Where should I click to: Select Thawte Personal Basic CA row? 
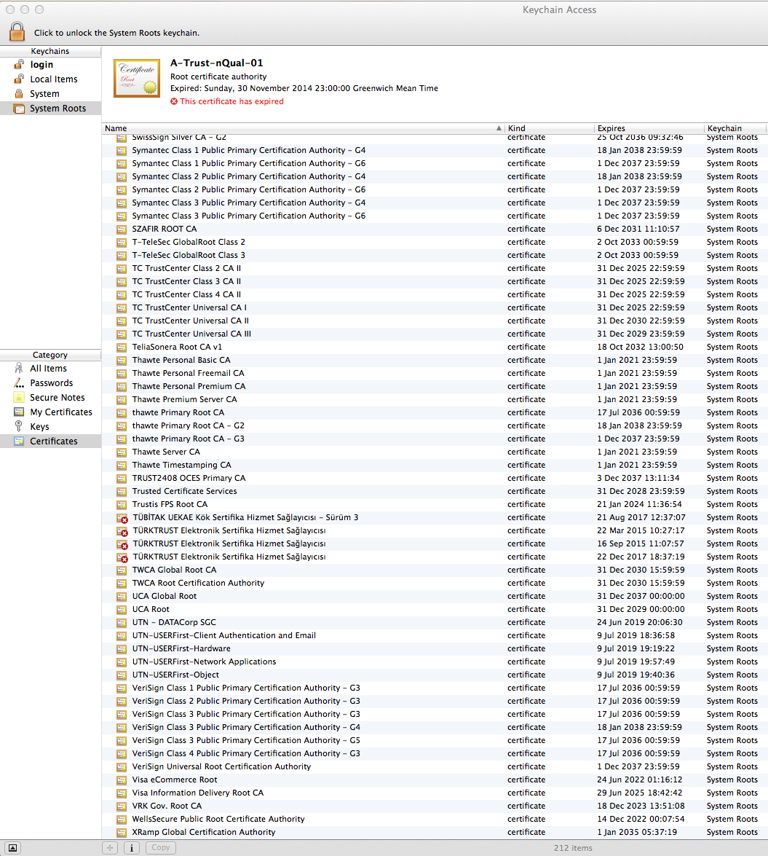pos(434,360)
